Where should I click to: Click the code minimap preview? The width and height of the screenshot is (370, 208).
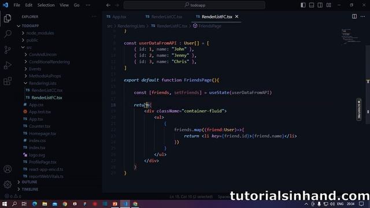point(351,36)
